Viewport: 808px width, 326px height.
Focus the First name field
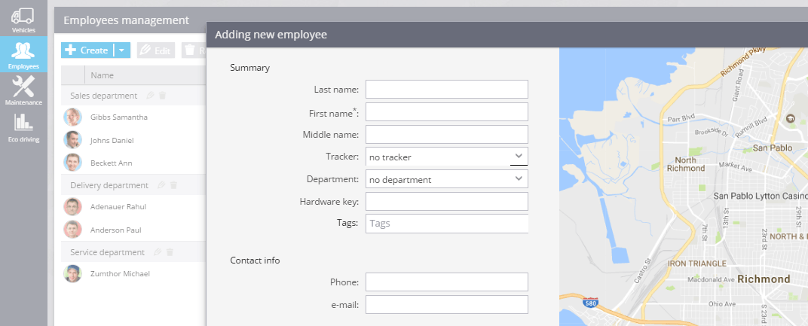point(447,111)
